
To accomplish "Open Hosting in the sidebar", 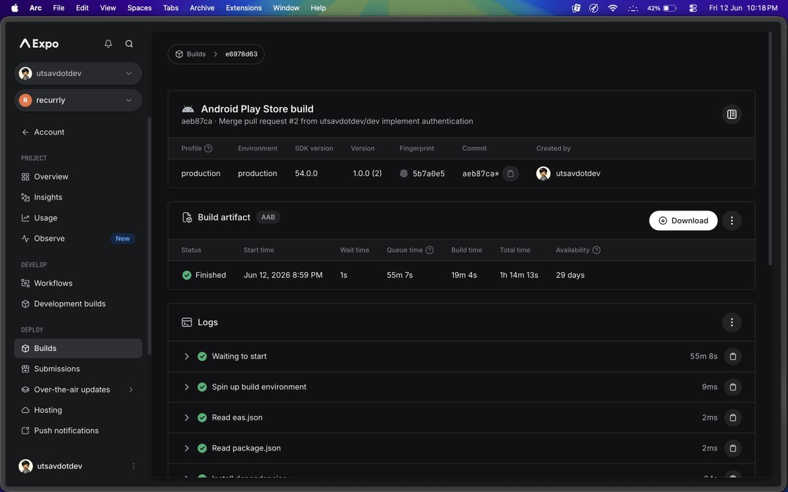I will (x=78, y=410).
